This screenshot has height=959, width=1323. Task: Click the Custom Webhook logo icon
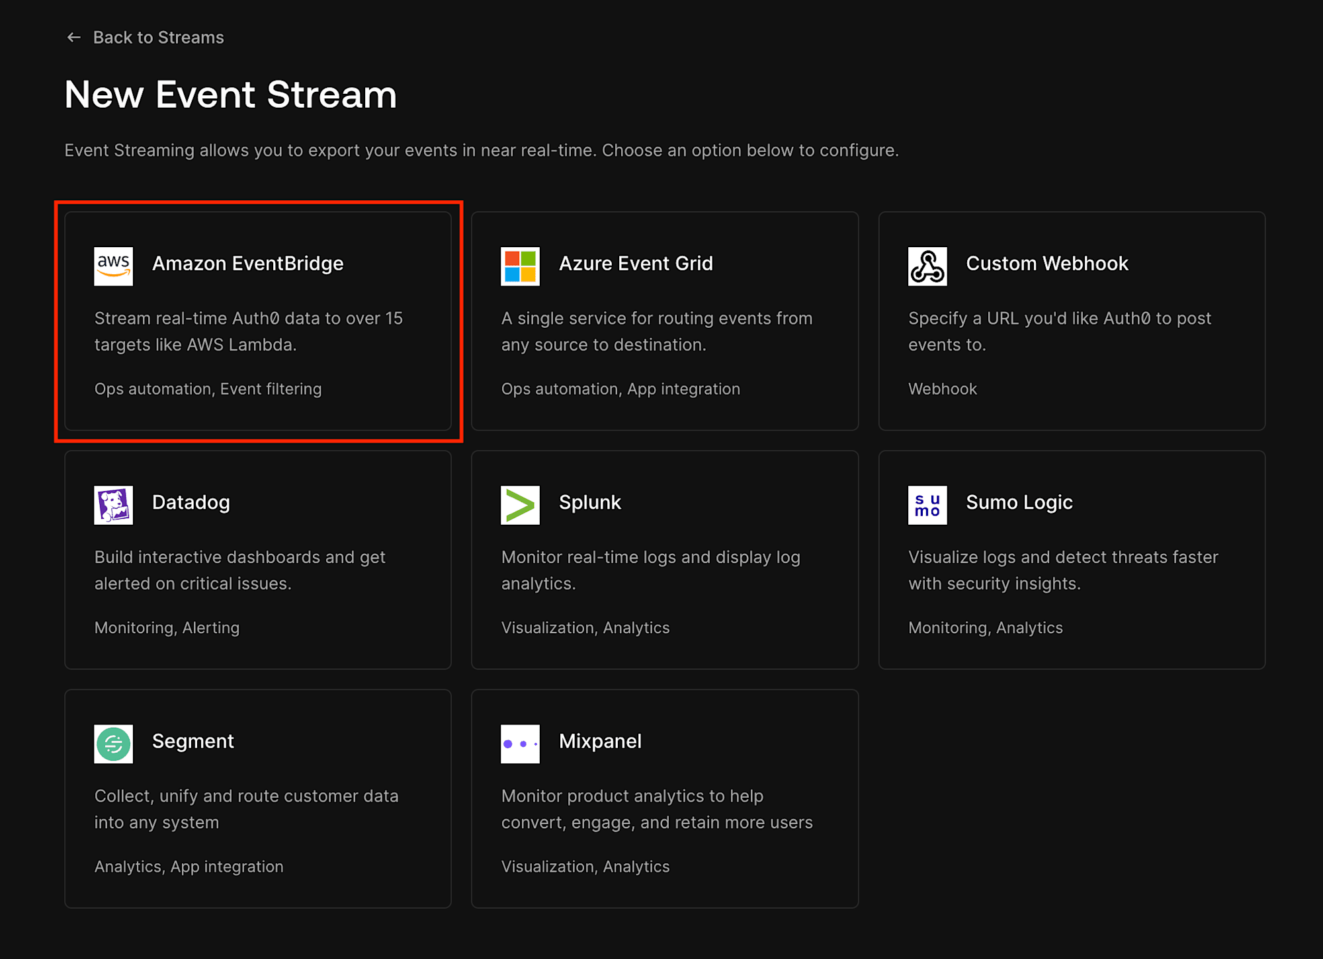tap(927, 266)
